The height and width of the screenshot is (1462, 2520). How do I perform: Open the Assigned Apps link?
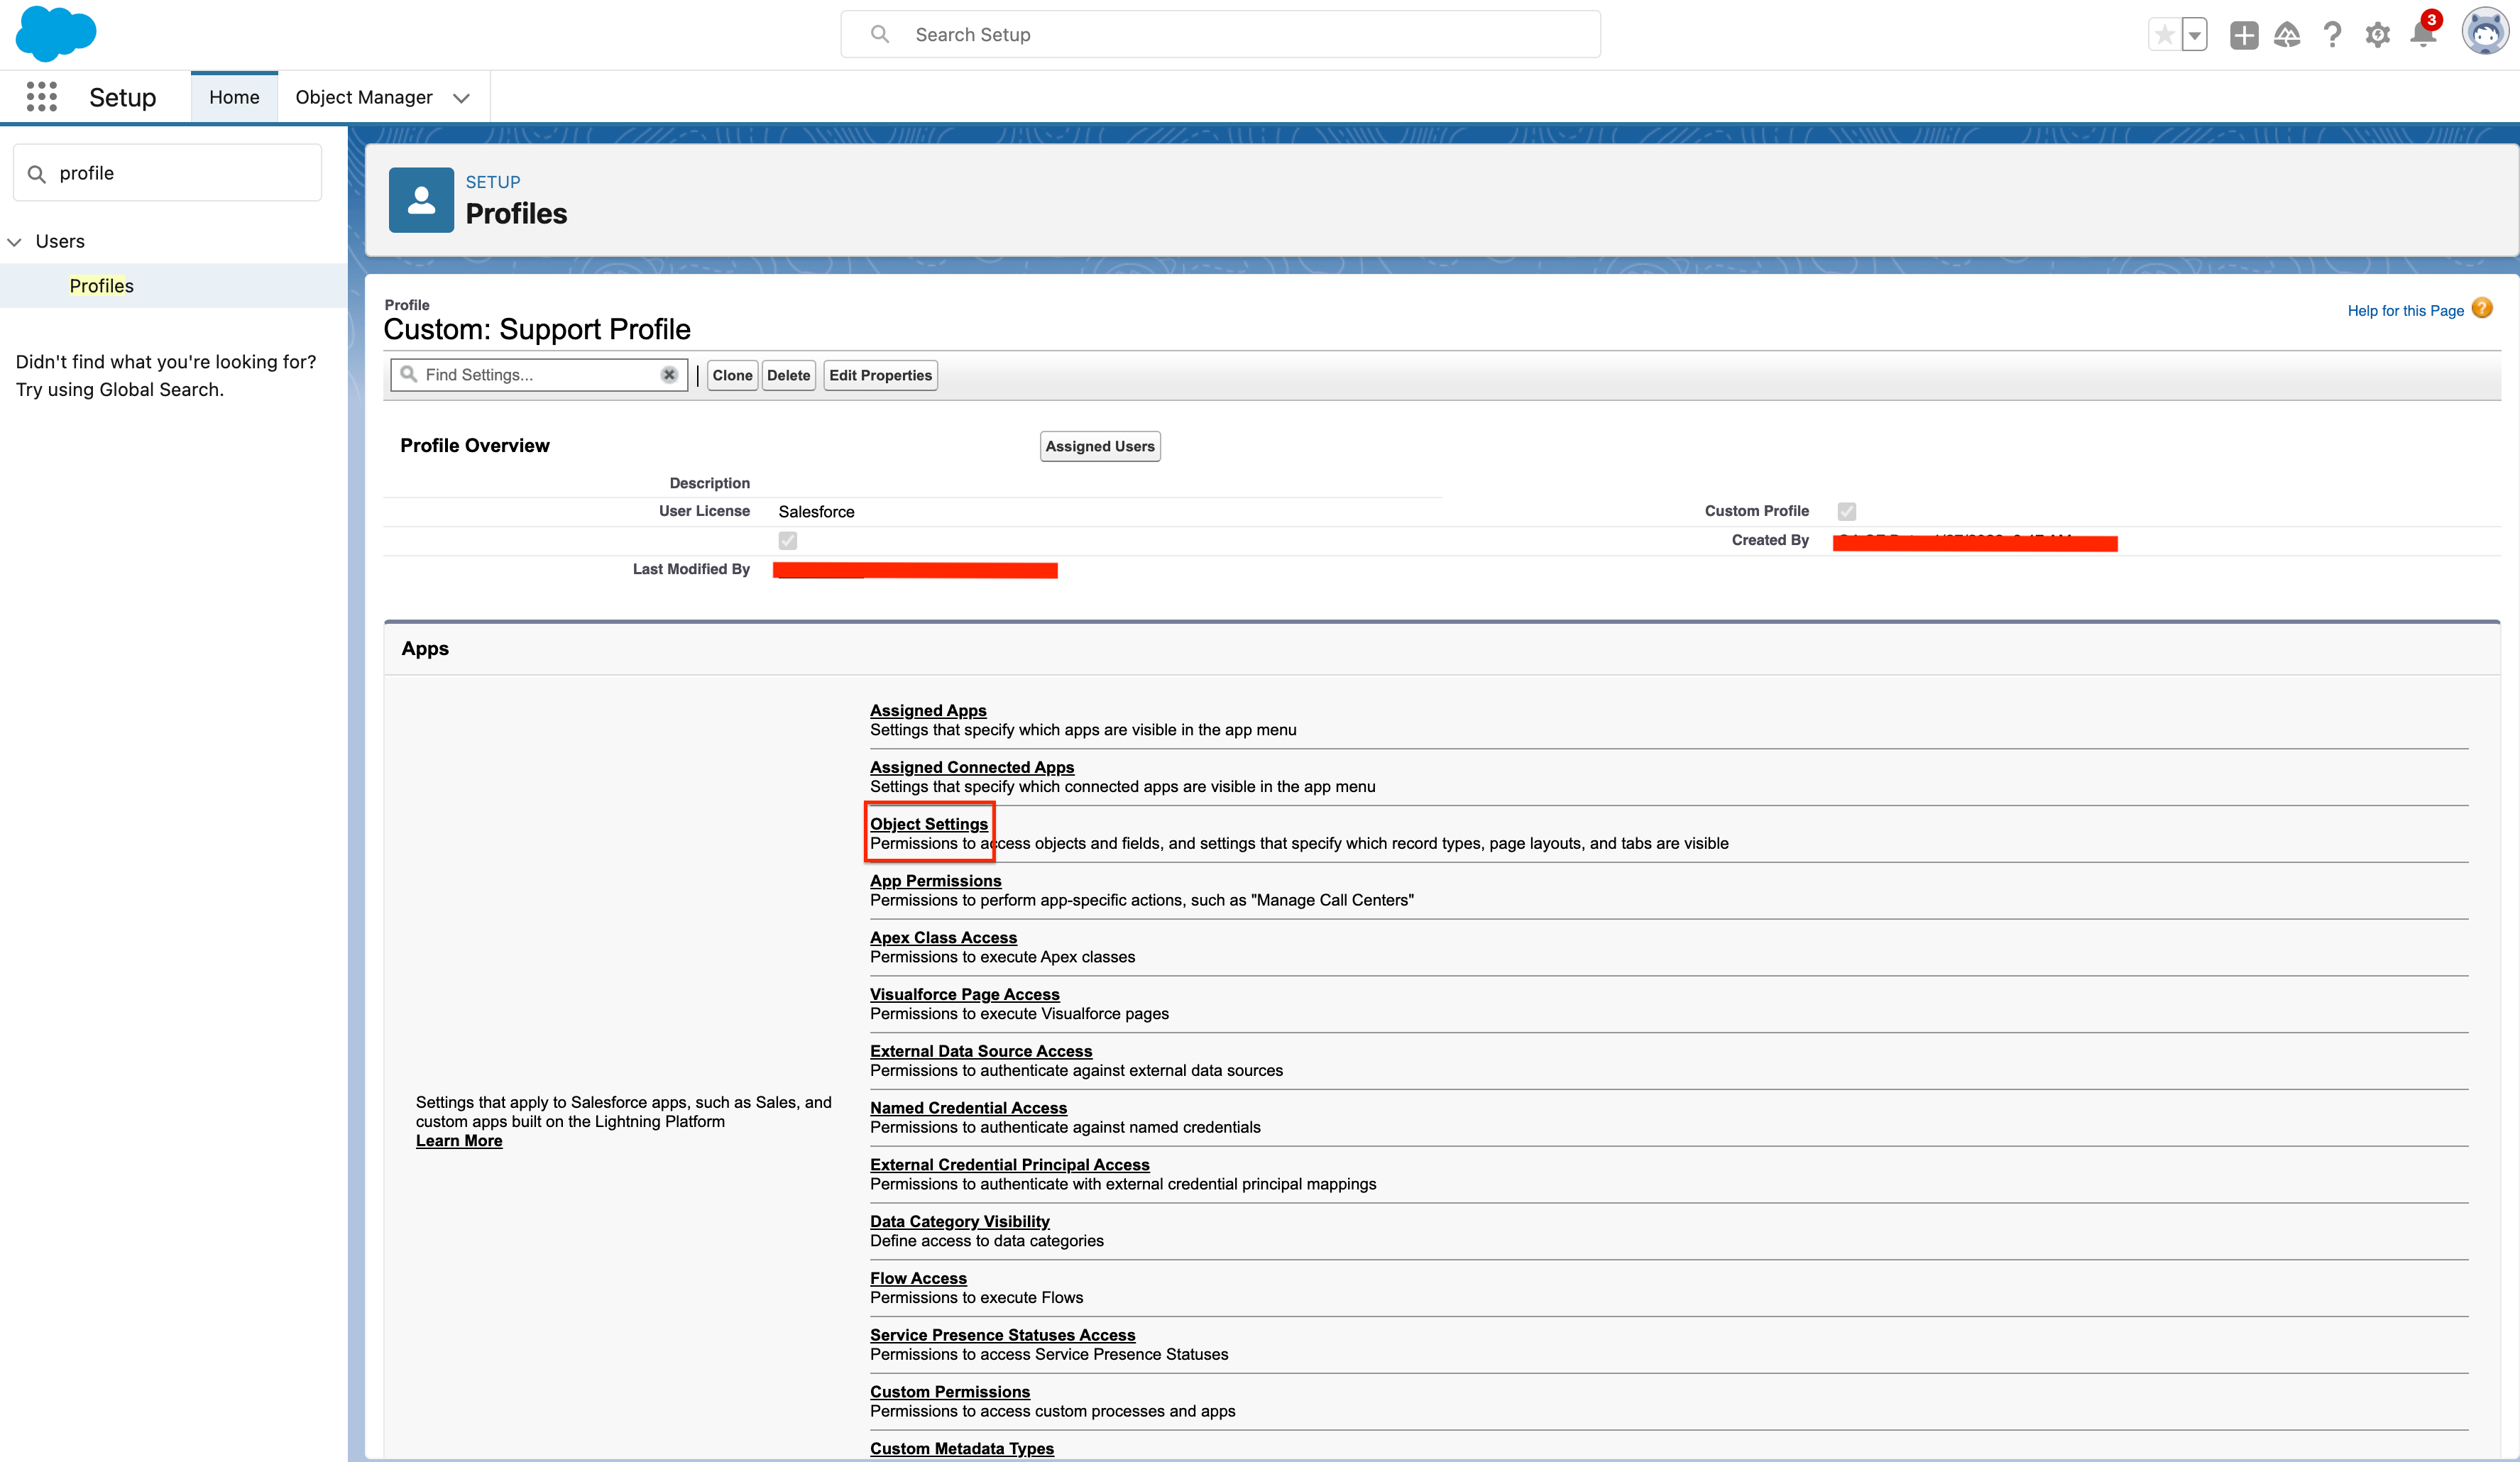pyautogui.click(x=928, y=711)
